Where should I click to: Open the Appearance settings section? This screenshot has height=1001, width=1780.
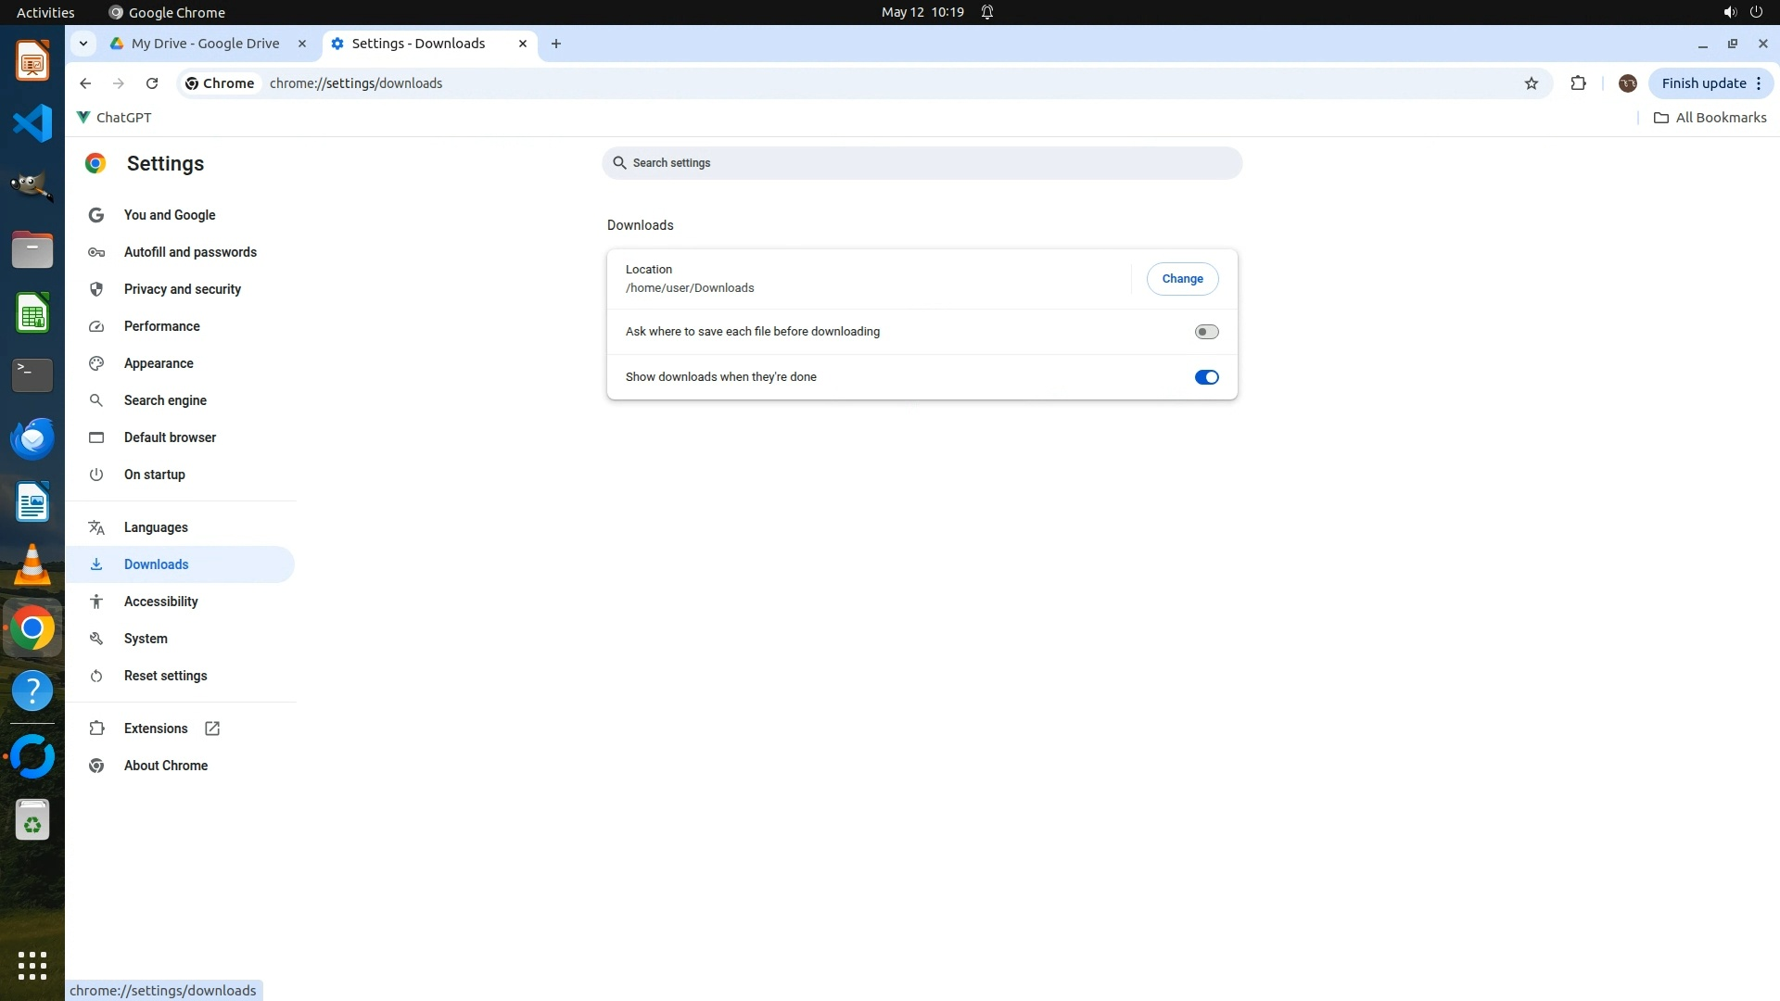point(159,363)
